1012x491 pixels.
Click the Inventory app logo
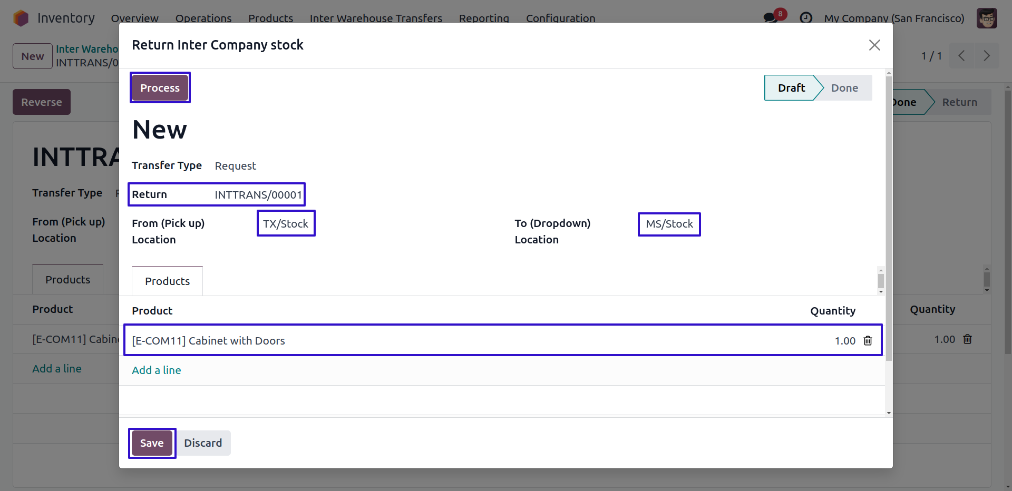tap(21, 18)
